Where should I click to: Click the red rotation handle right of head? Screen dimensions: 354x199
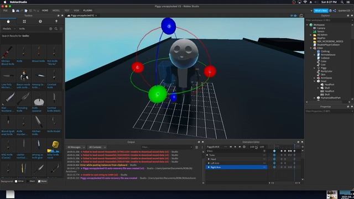[210, 71]
